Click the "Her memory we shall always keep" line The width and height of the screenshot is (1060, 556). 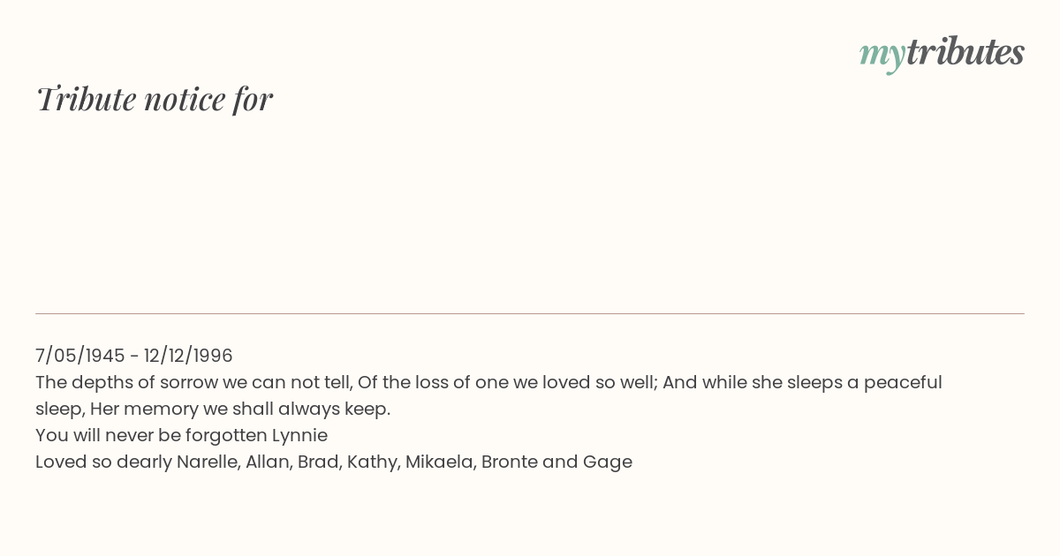[x=240, y=409]
